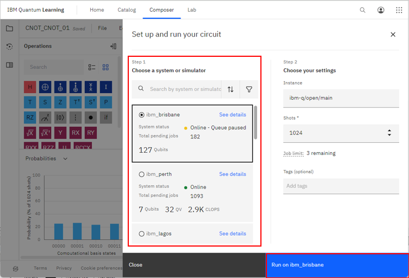Run the circuit on ibm_brisbane
Screen dimensions: 409x278
click(x=337, y=265)
